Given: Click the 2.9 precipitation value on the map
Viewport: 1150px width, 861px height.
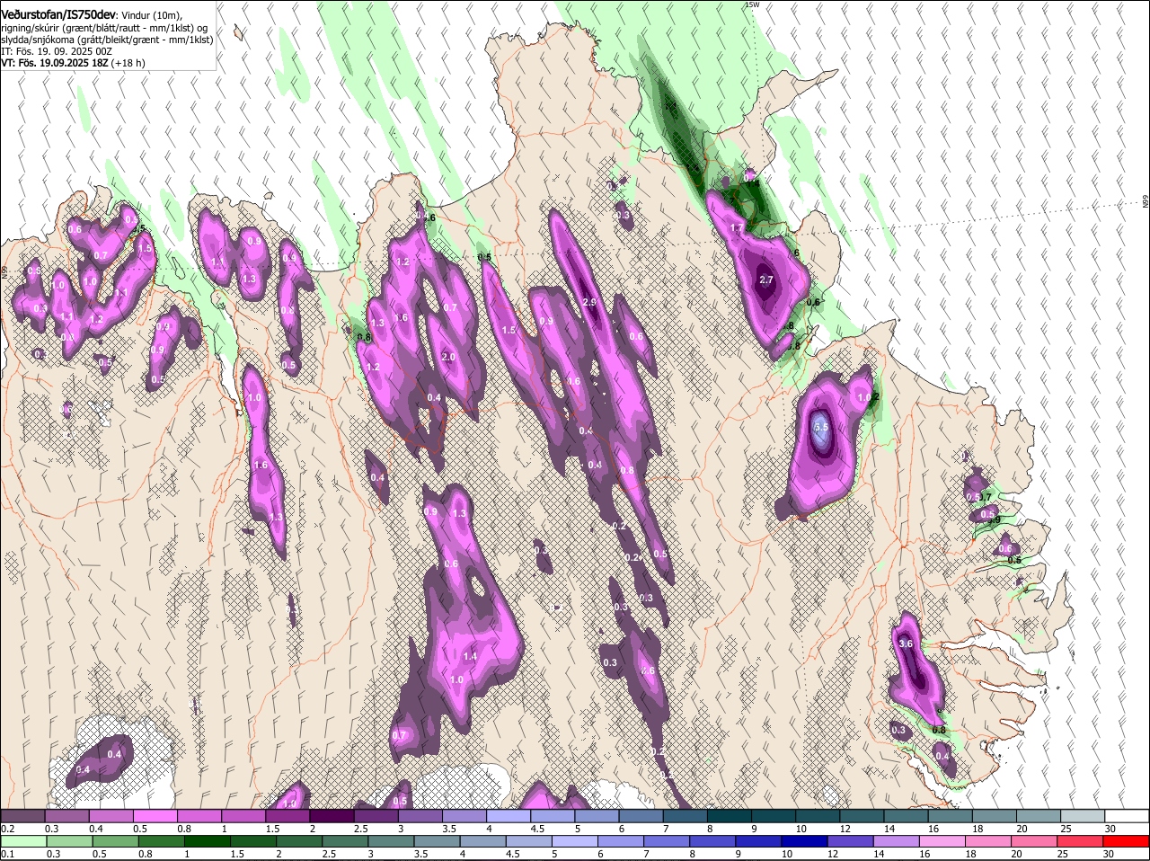Looking at the screenshot, I should (589, 303).
